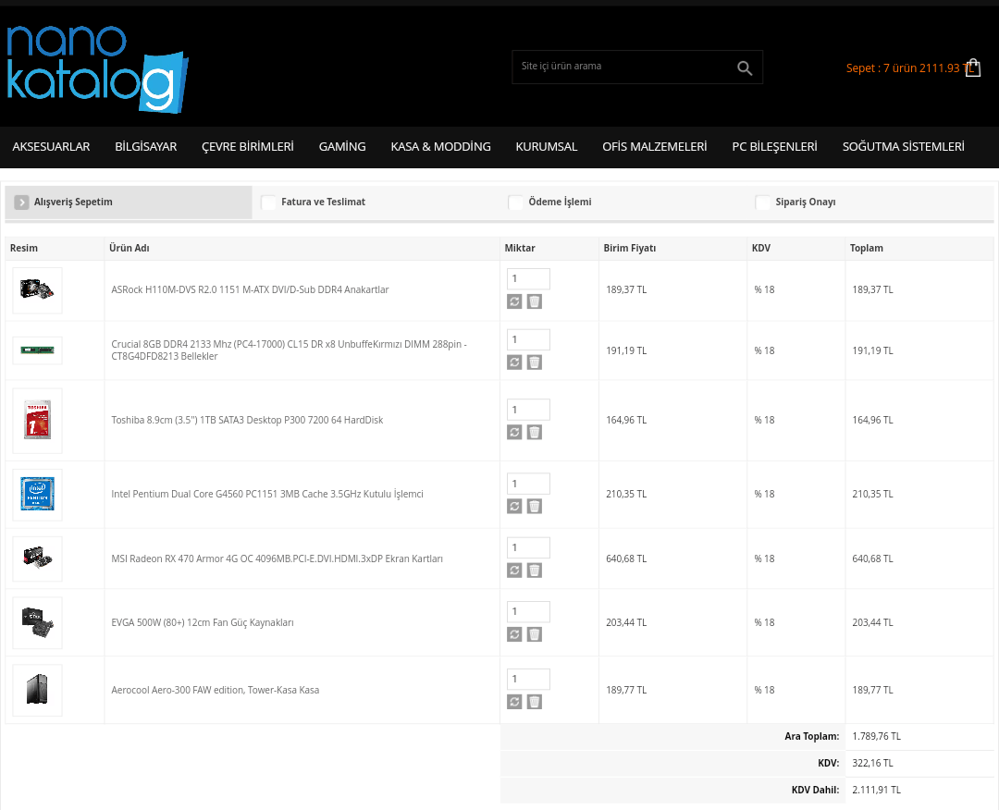The image size is (999, 810).
Task: Click quantity field for EVGA 500W
Action: [528, 611]
